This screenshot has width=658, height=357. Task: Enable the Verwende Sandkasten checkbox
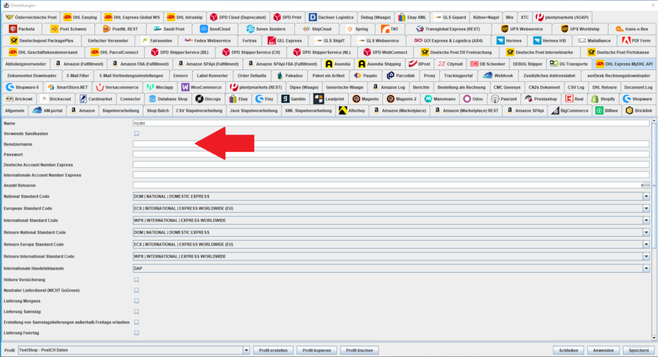(136, 134)
